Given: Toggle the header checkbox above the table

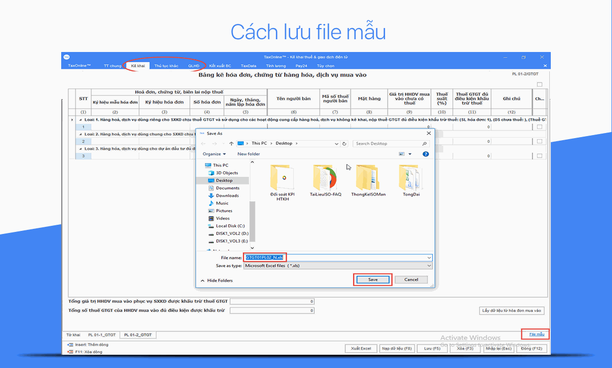Looking at the screenshot, I should tap(540, 85).
